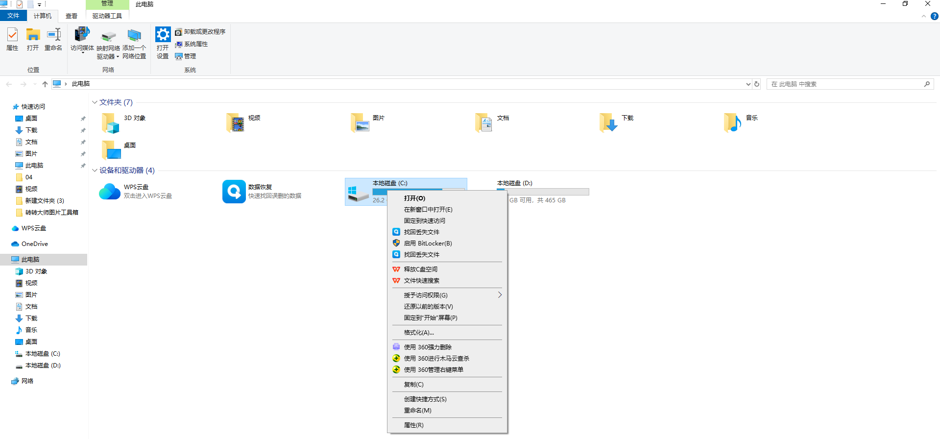Click Map Network Drive (映射网络驱动器) icon

click(x=108, y=36)
